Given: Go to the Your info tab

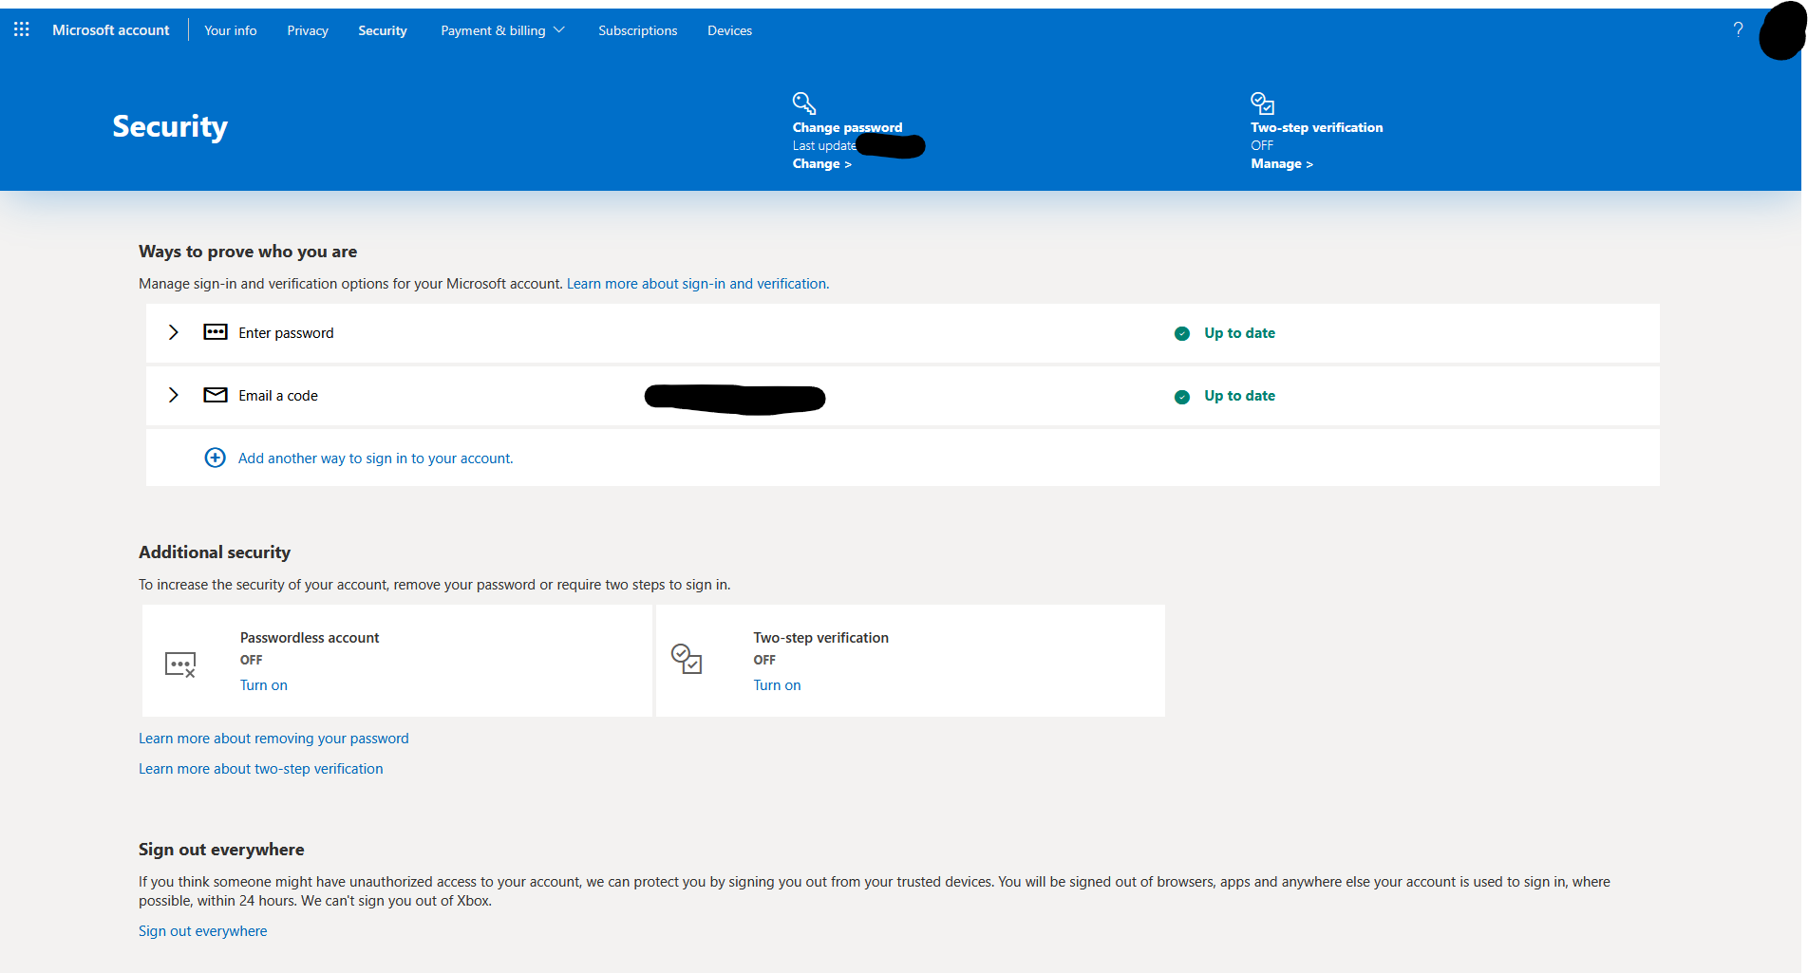Looking at the screenshot, I should pos(230,30).
